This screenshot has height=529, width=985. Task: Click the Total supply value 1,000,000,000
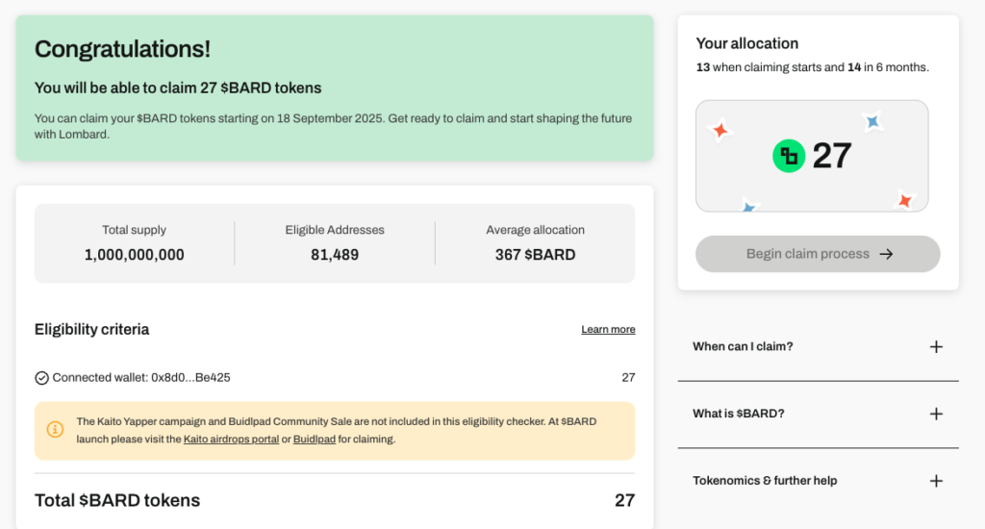point(135,255)
